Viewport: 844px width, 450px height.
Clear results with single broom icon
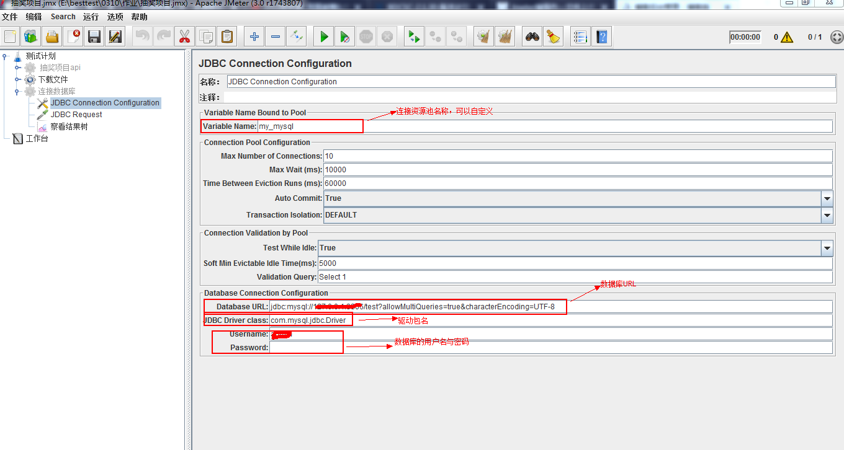pyautogui.click(x=483, y=37)
